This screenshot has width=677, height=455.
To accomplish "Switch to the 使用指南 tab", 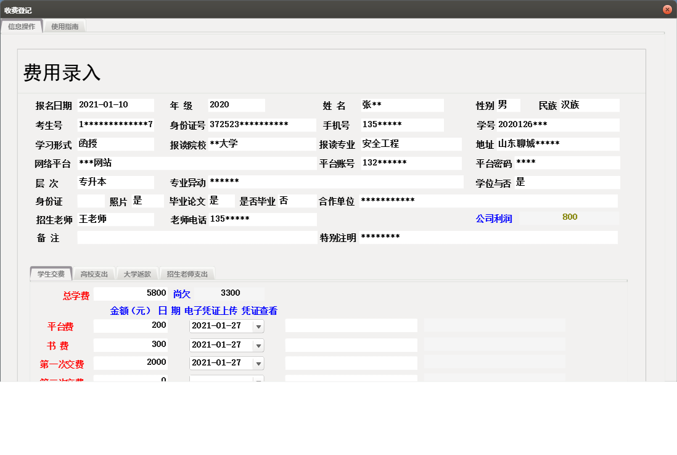I will pos(65,27).
